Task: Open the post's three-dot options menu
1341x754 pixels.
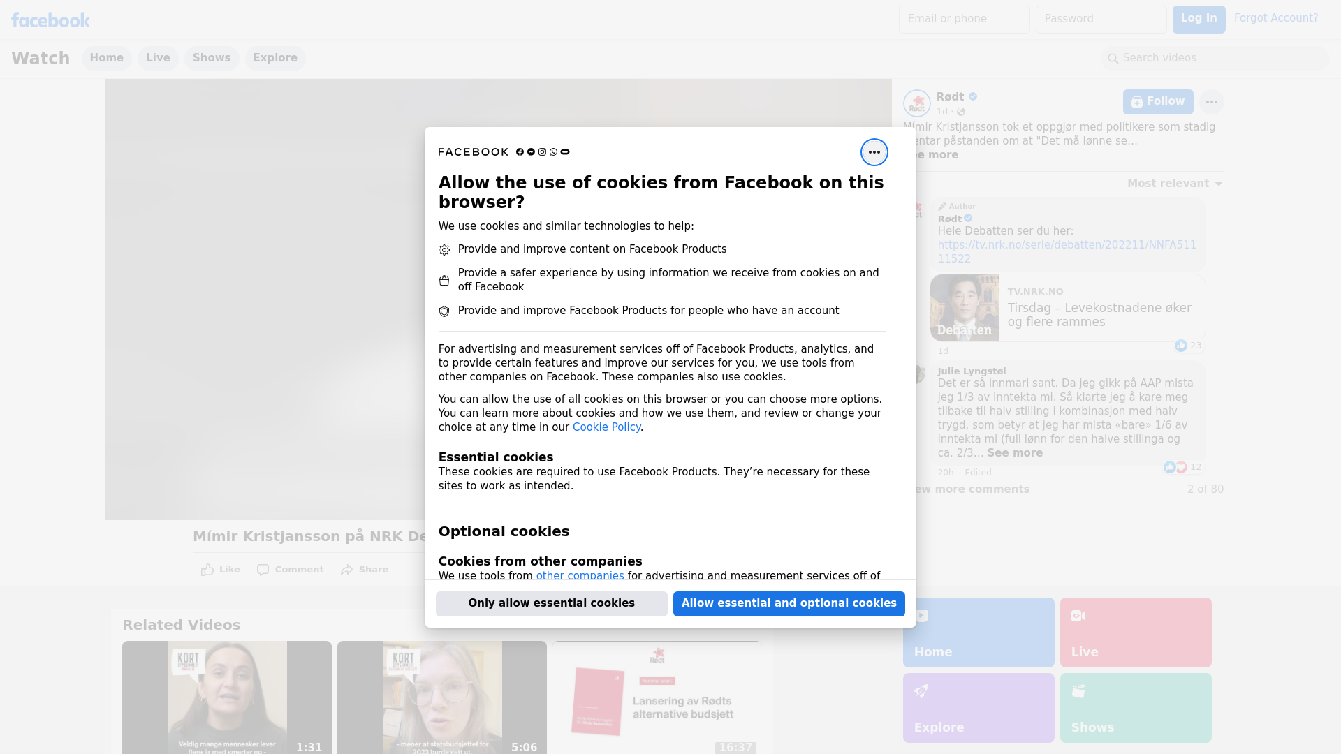Action: [x=1211, y=102]
